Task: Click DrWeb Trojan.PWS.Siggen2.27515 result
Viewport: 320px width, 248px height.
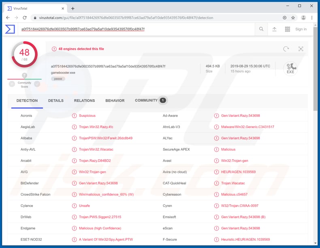Action: pyautogui.click(x=100, y=217)
